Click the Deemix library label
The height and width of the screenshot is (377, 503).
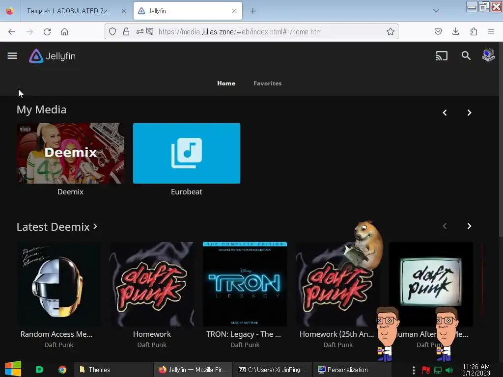(x=70, y=192)
